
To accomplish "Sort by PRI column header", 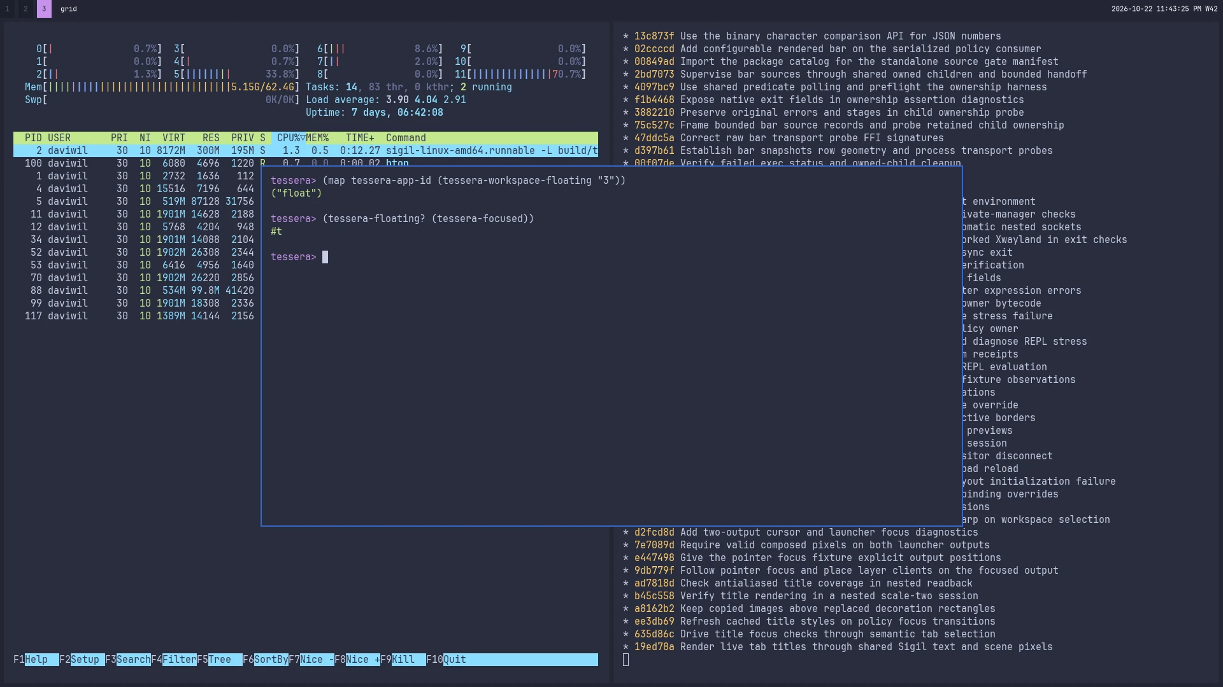I will pyautogui.click(x=119, y=138).
